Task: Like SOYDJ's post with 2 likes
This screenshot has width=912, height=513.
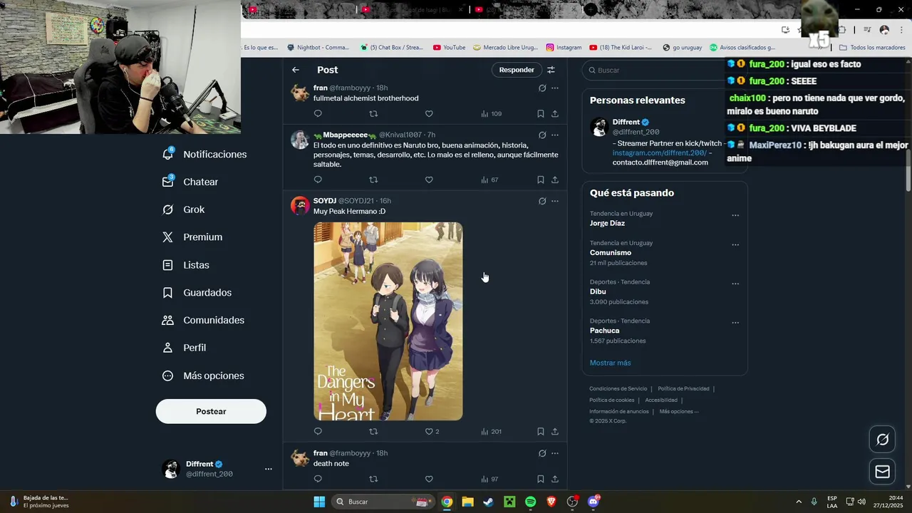Action: (x=432, y=431)
